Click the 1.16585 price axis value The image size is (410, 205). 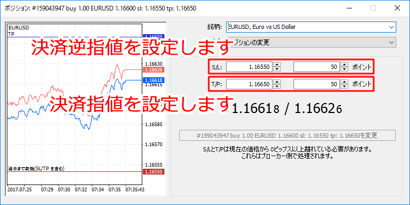click(154, 125)
